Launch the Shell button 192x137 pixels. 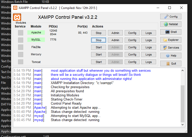tap(171, 32)
